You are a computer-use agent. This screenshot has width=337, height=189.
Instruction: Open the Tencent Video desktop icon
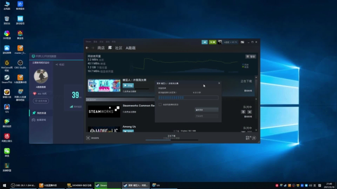coord(7,123)
